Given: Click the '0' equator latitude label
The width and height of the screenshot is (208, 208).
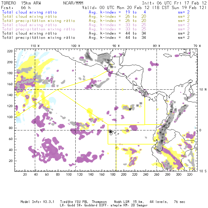Looking at the screenshot, I should click(200, 130).
